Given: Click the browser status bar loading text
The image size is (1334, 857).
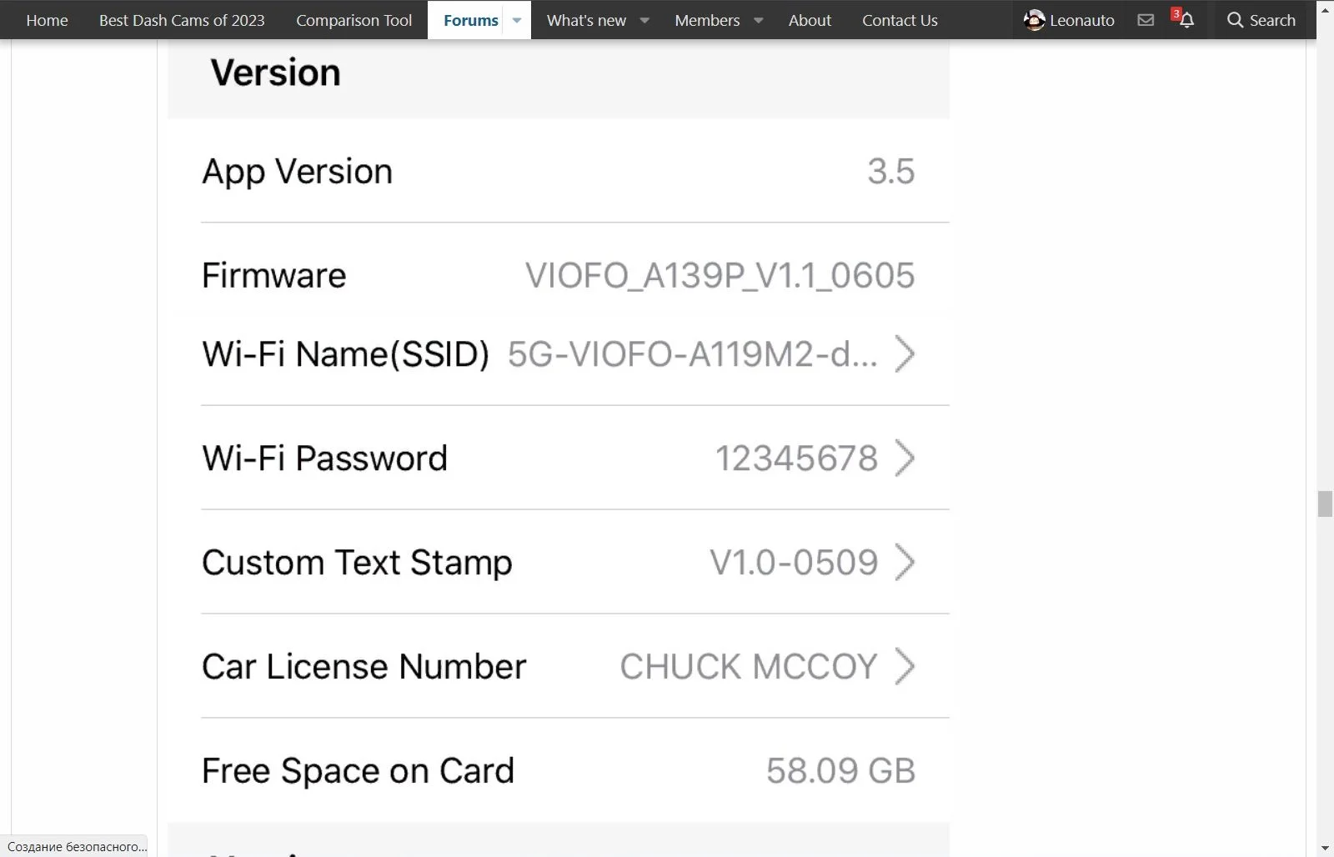Looking at the screenshot, I should coord(77,846).
